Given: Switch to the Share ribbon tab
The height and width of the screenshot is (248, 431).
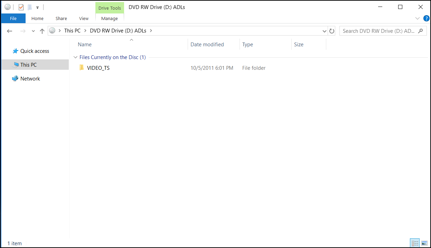Looking at the screenshot, I should tap(61, 18).
